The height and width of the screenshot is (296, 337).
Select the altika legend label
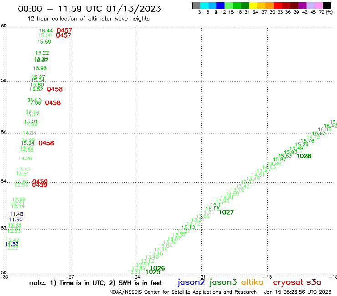[x=252, y=282]
